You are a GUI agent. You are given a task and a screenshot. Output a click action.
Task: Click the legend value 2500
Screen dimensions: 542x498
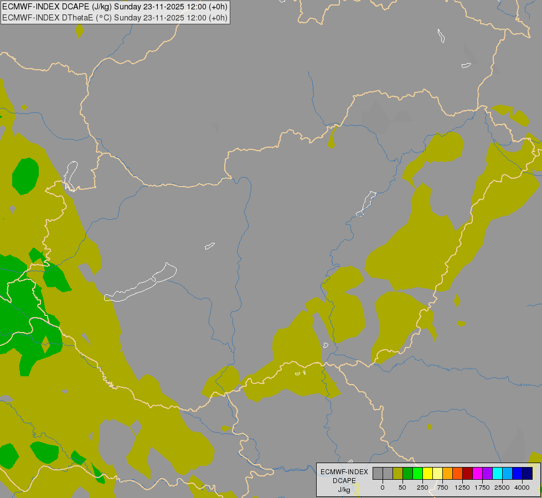tap(502, 487)
